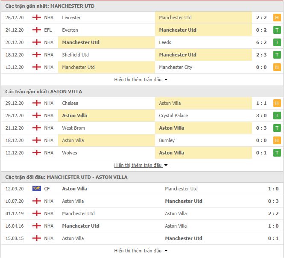Image resolution: width=284 pixels, height=258 pixels.
Task: Click the international flag icon on CF match
Action: click(x=37, y=189)
